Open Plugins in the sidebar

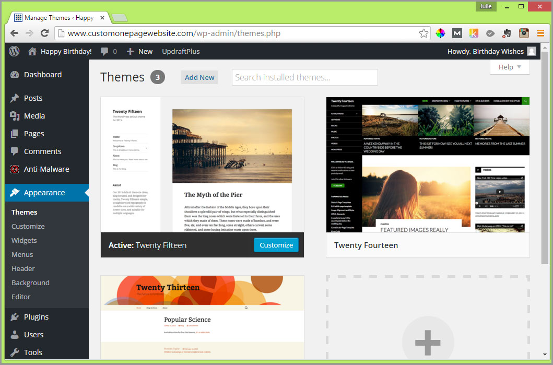pyautogui.click(x=37, y=317)
